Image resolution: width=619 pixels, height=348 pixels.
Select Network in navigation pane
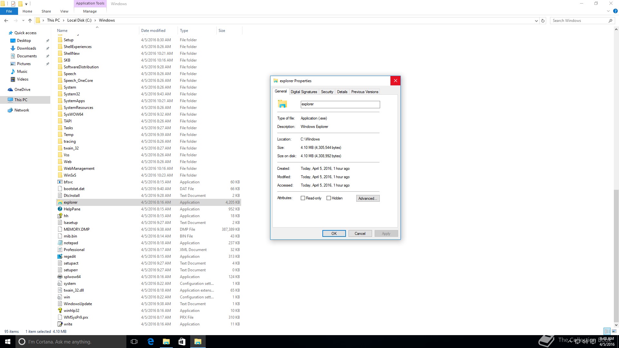(x=22, y=110)
